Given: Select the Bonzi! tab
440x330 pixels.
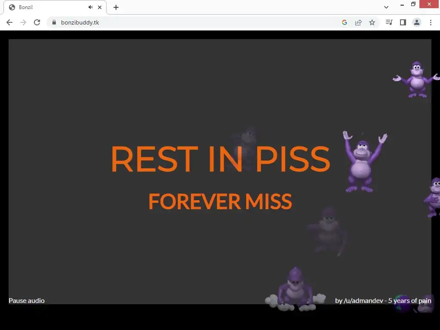Looking at the screenshot, I should tap(55, 7).
